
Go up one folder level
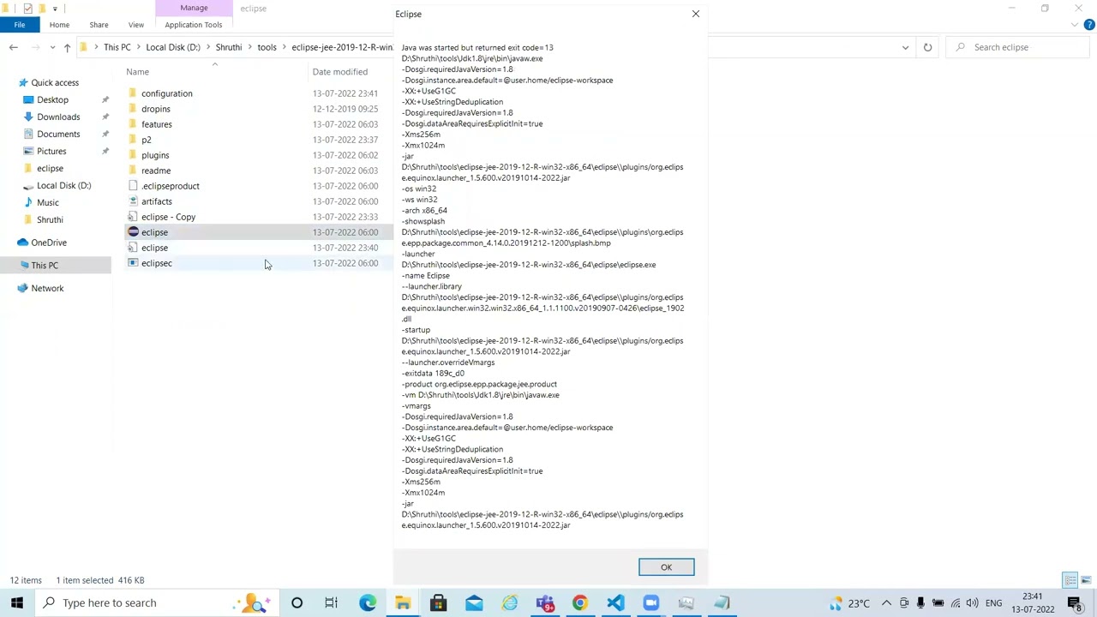67,47
